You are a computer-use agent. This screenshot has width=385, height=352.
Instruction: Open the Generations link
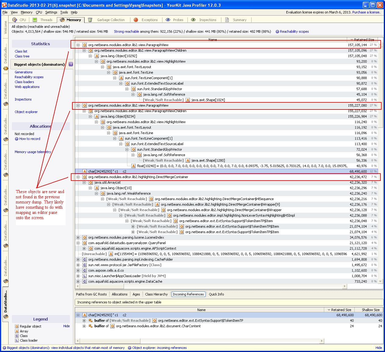pyautogui.click(x=24, y=72)
